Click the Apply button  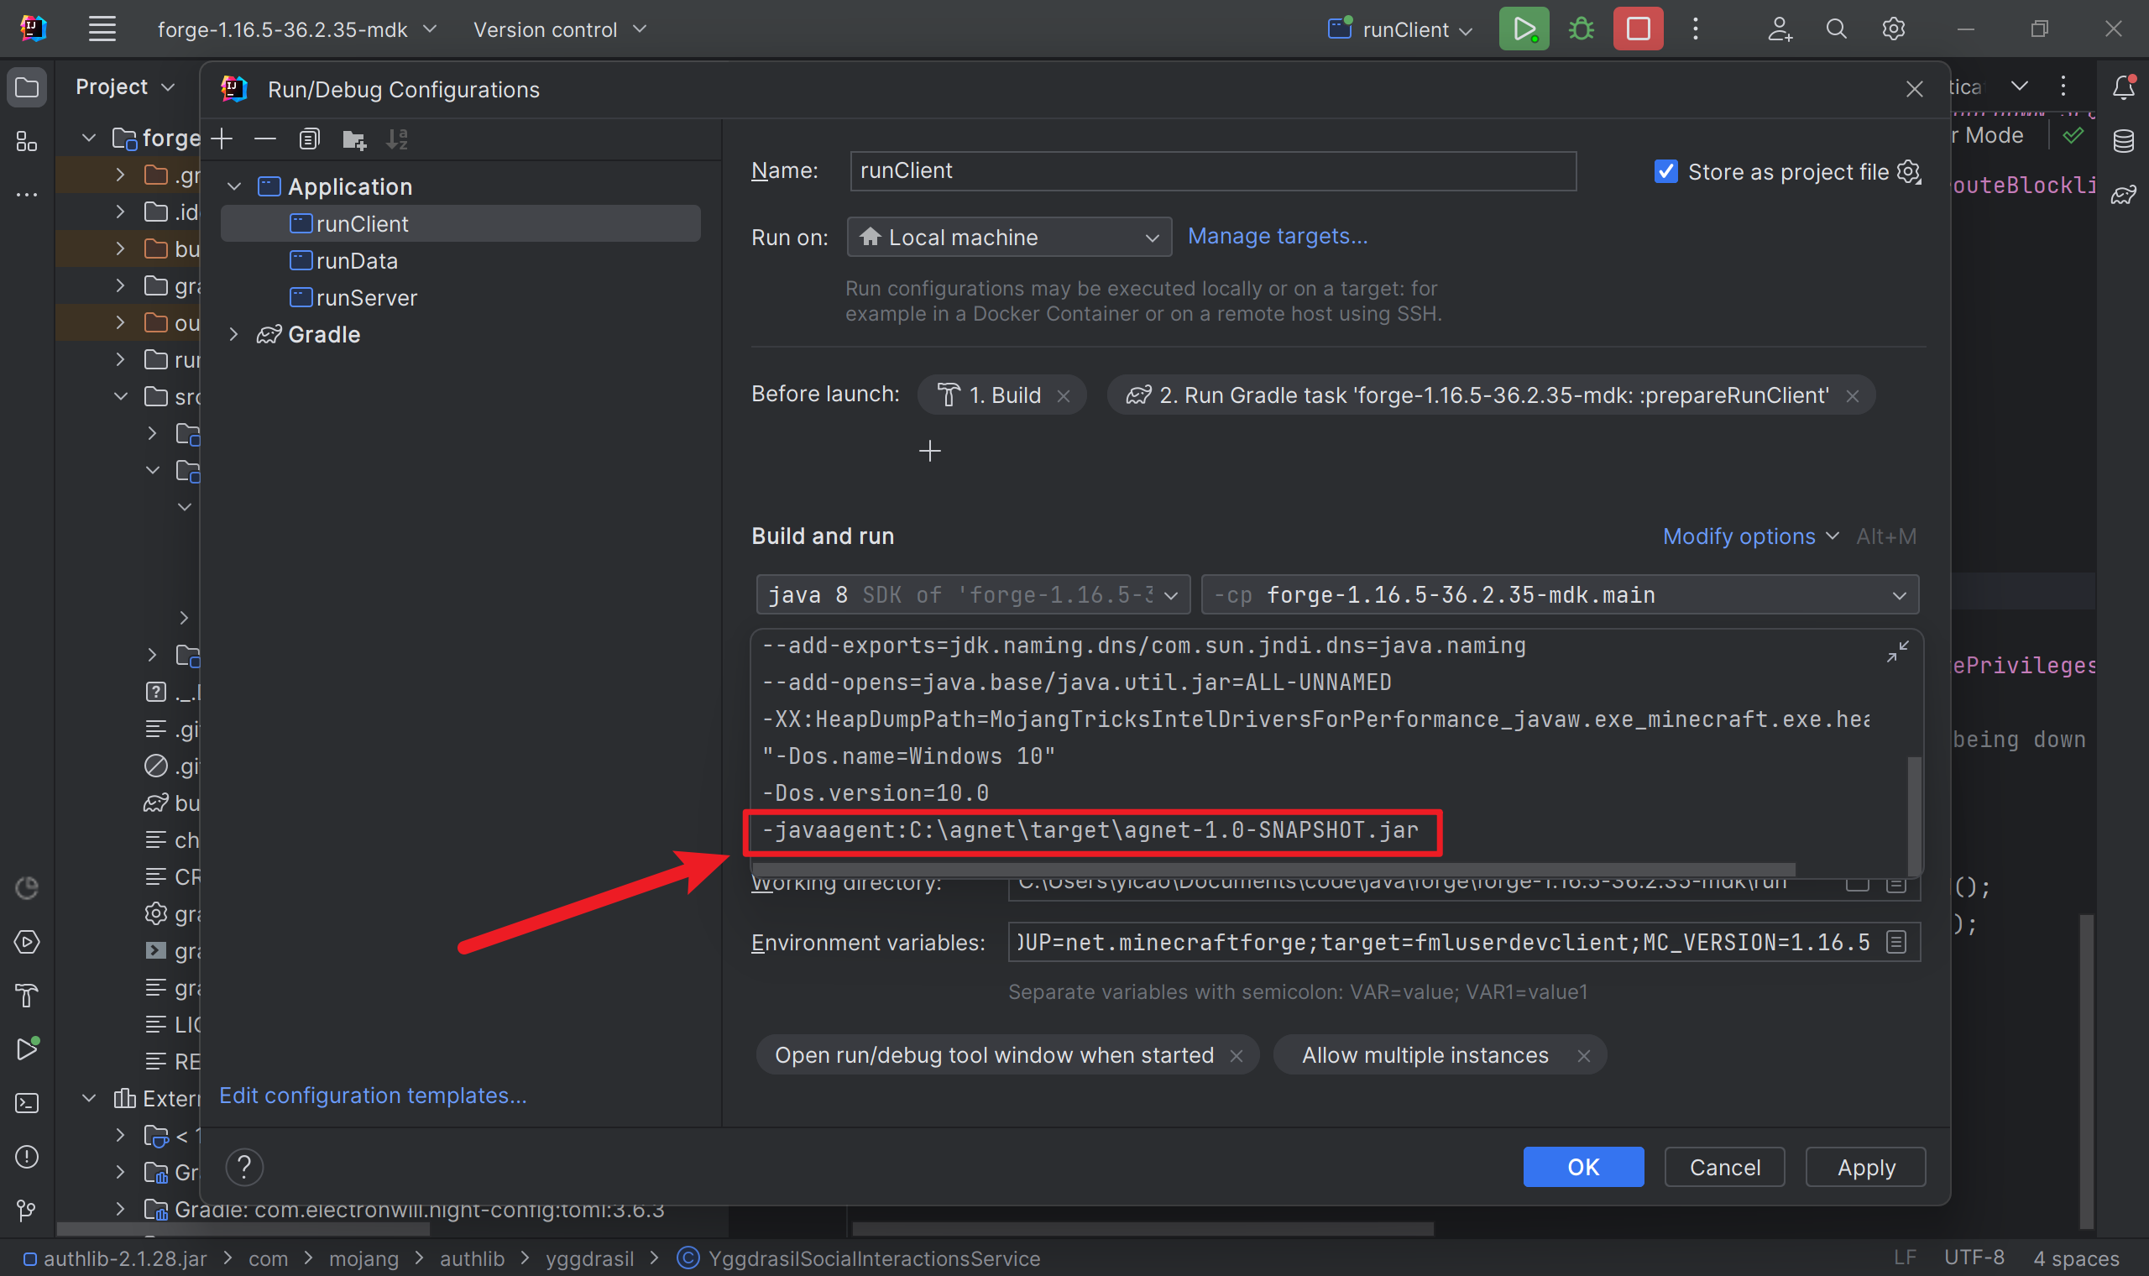click(x=1865, y=1167)
